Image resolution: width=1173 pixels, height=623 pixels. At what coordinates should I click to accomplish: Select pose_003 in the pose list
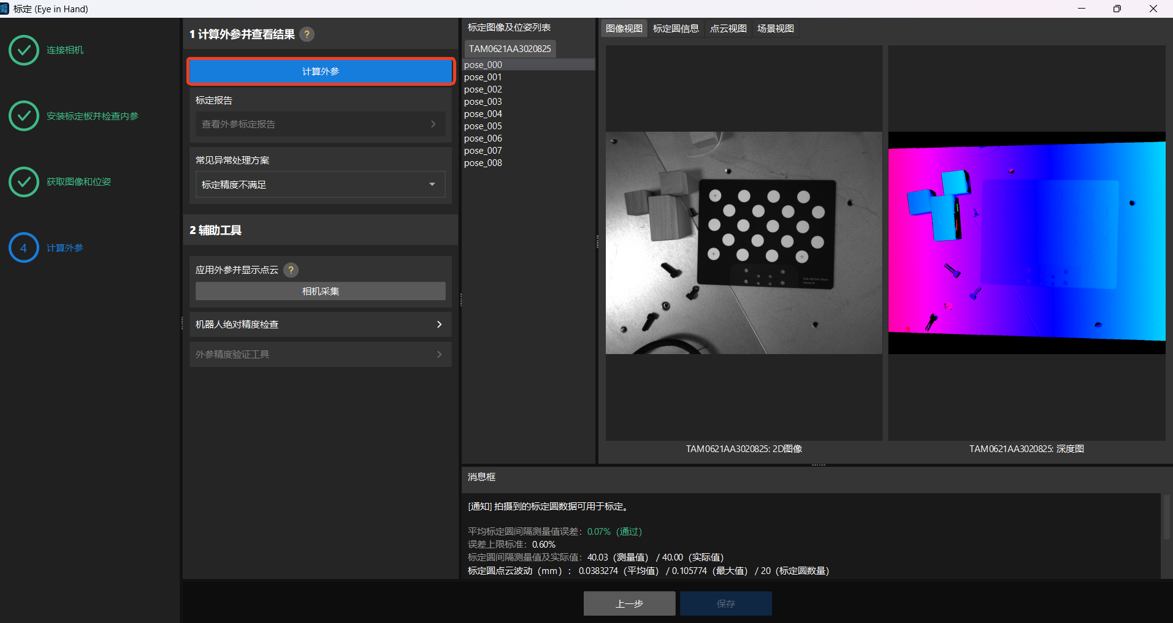[483, 102]
